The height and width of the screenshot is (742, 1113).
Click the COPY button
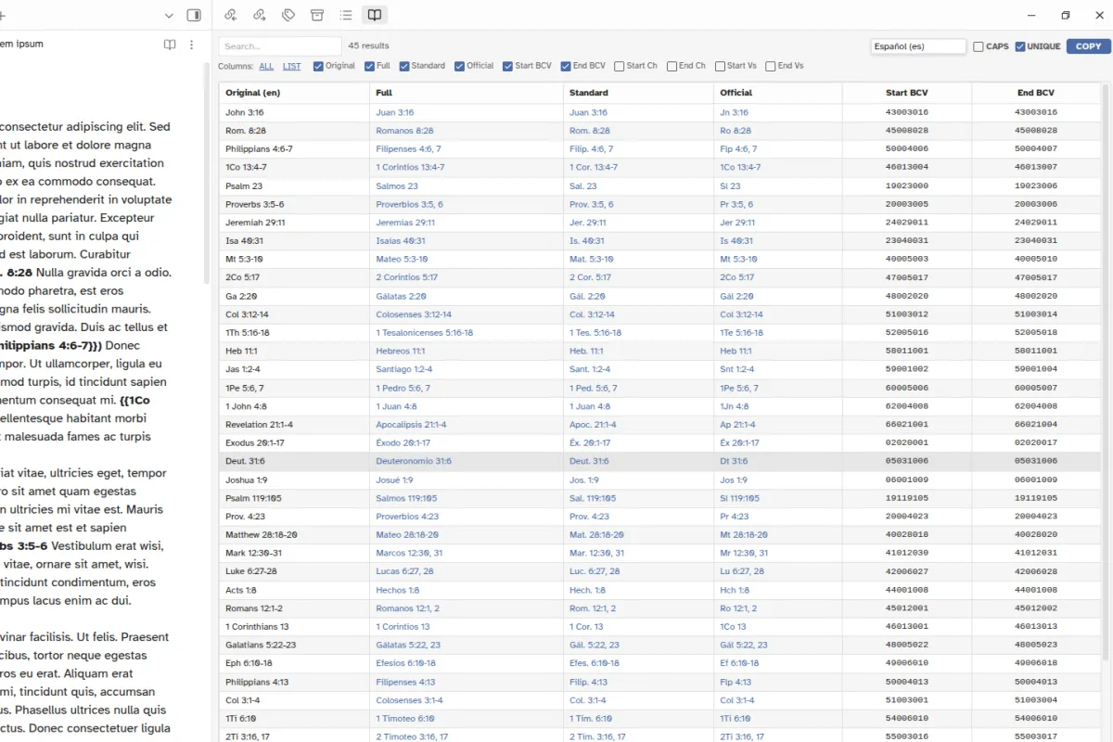pos(1089,46)
